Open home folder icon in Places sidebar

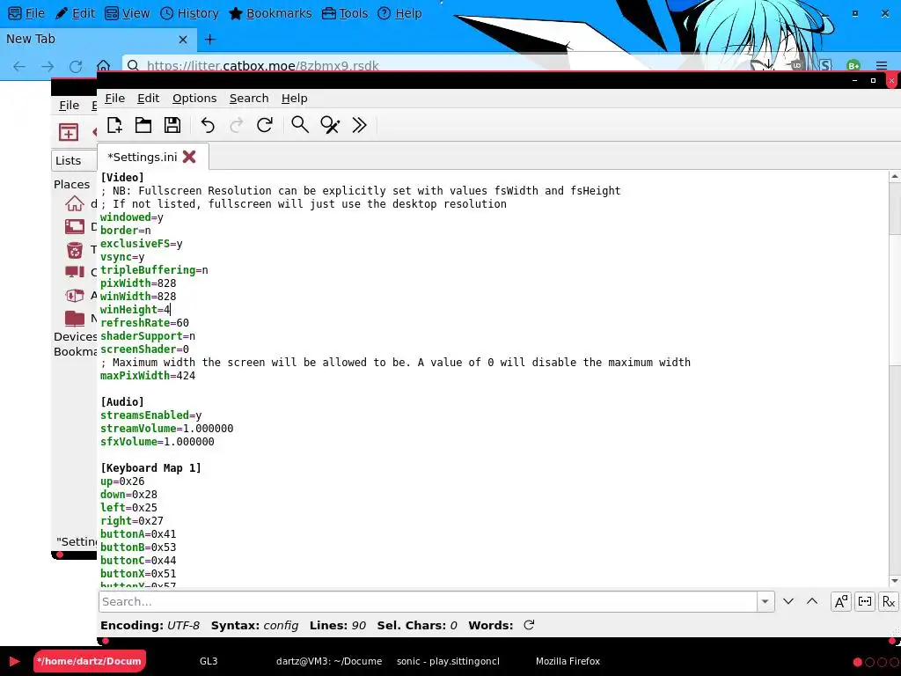74,203
